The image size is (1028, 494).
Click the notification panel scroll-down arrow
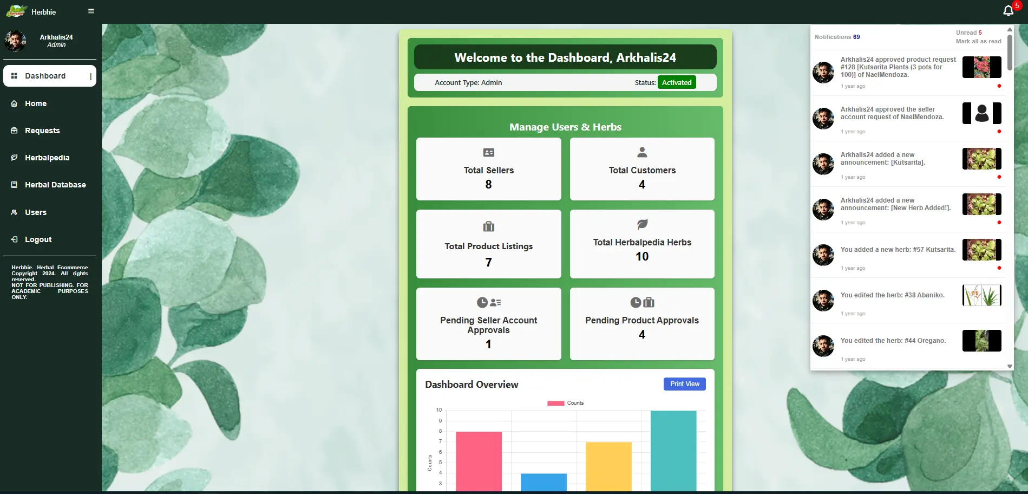(1010, 367)
